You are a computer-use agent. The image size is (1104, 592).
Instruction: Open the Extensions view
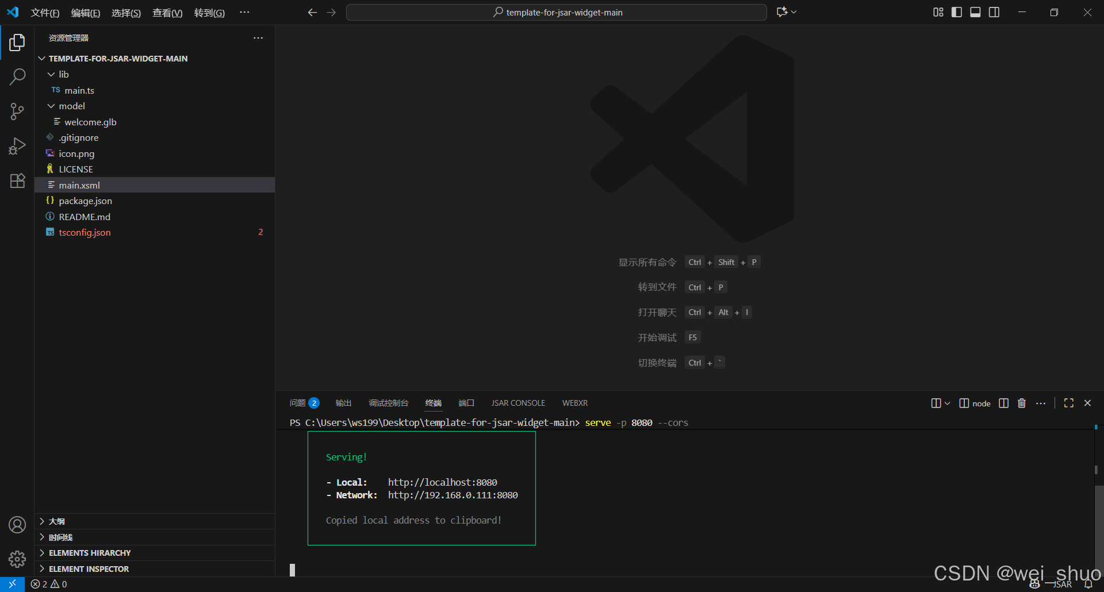pyautogui.click(x=17, y=180)
